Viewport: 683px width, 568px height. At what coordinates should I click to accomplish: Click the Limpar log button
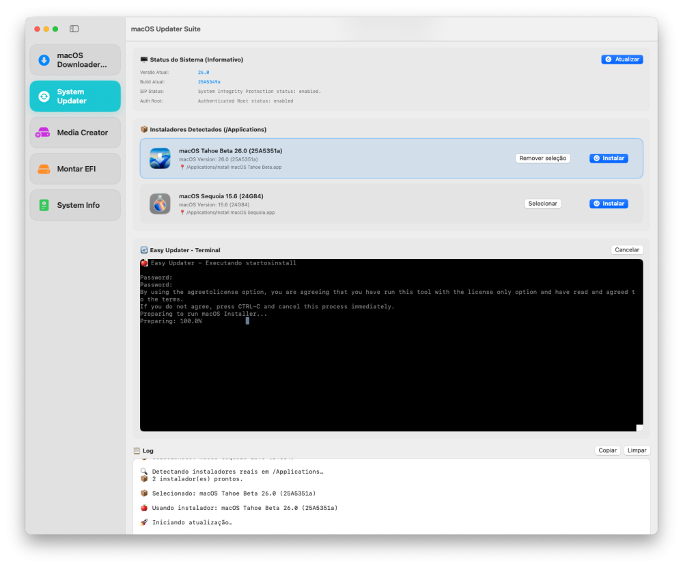coord(637,450)
